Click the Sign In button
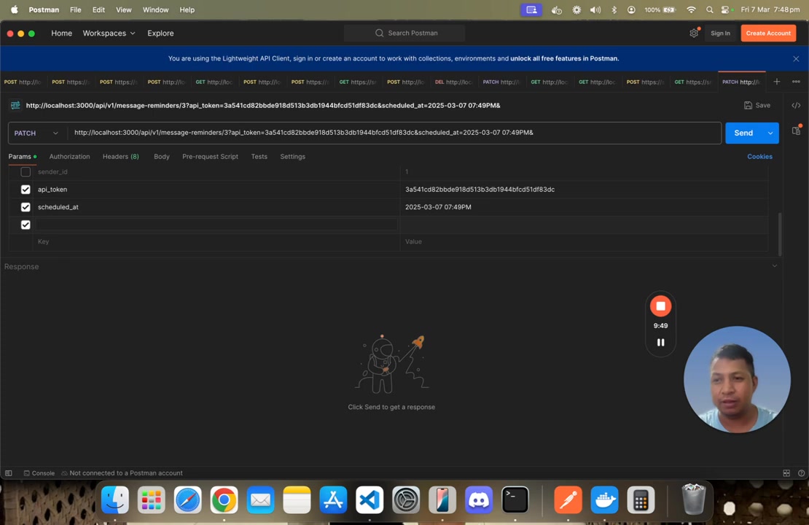This screenshot has width=809, height=525. (x=720, y=33)
